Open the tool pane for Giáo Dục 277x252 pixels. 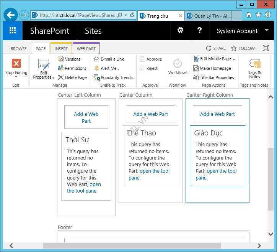point(222,171)
